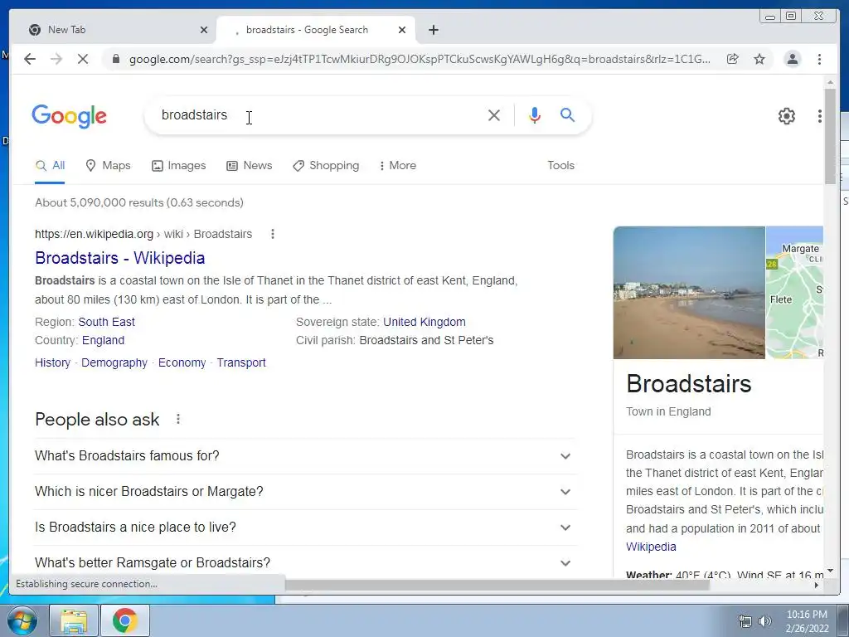Open the England country link
Screen dimensions: 849x637
pos(103,340)
